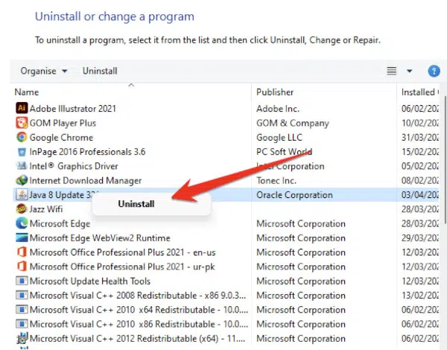Viewport: 447px width, 350px height.
Task: Click PC Soft World publisher cell
Action: click(x=284, y=152)
